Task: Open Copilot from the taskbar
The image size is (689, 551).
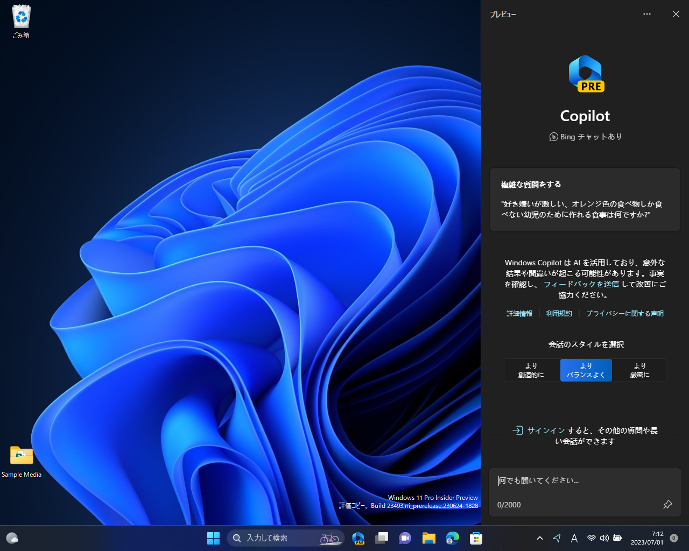Action: [358, 538]
